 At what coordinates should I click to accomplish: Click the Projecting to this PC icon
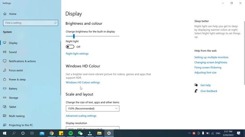5,125
